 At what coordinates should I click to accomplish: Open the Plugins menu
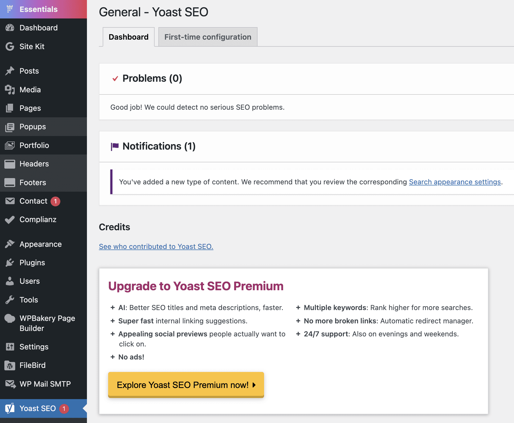43,263
